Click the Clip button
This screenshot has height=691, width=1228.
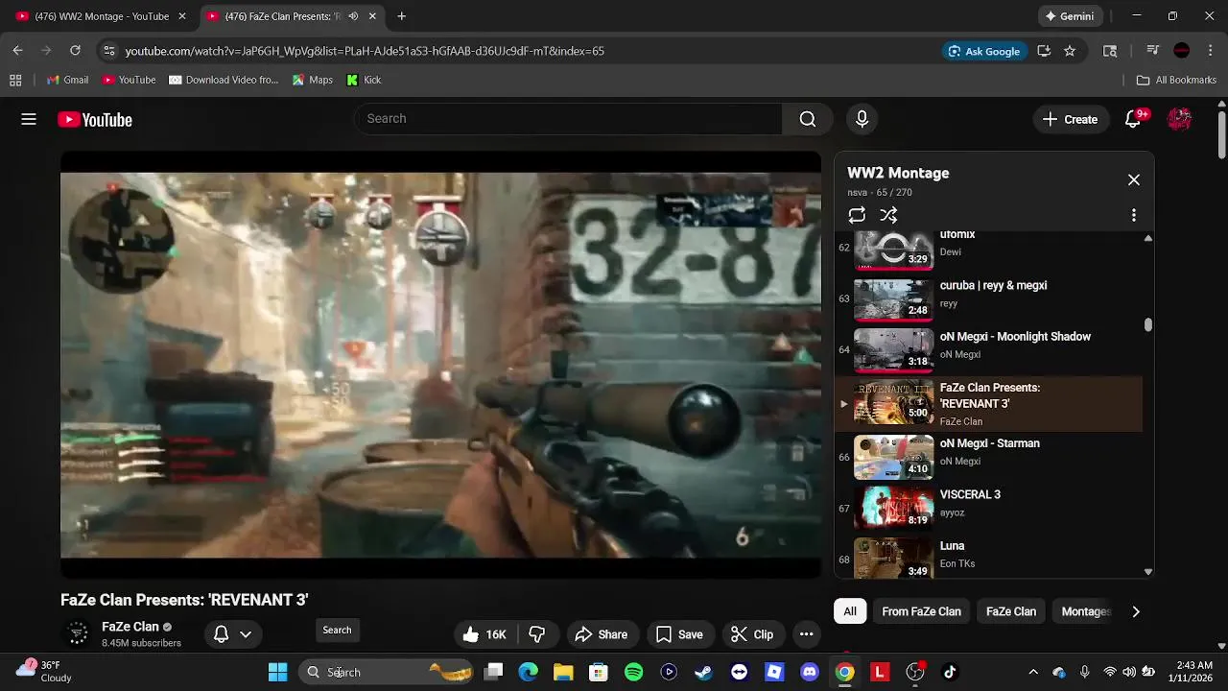752,634
